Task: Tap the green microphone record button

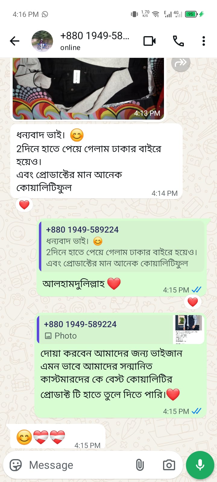Action: 200,465
